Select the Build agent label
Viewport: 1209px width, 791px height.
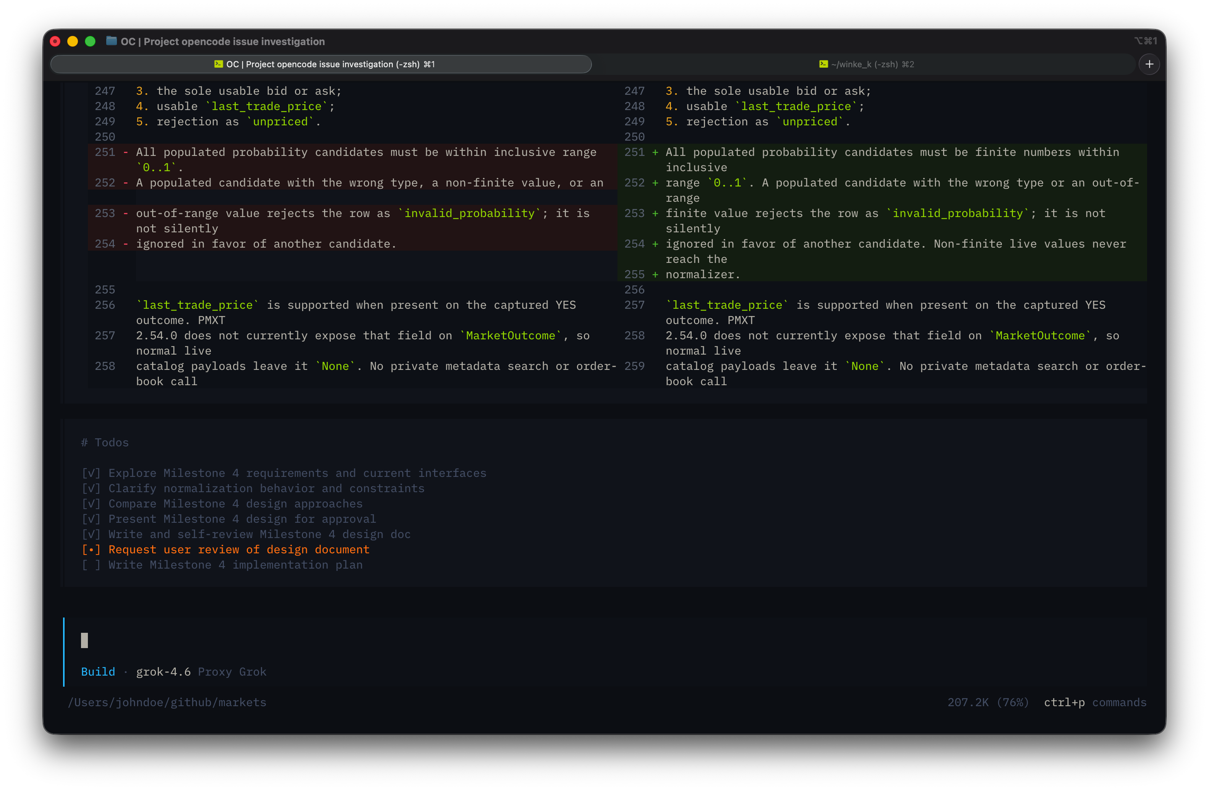98,672
